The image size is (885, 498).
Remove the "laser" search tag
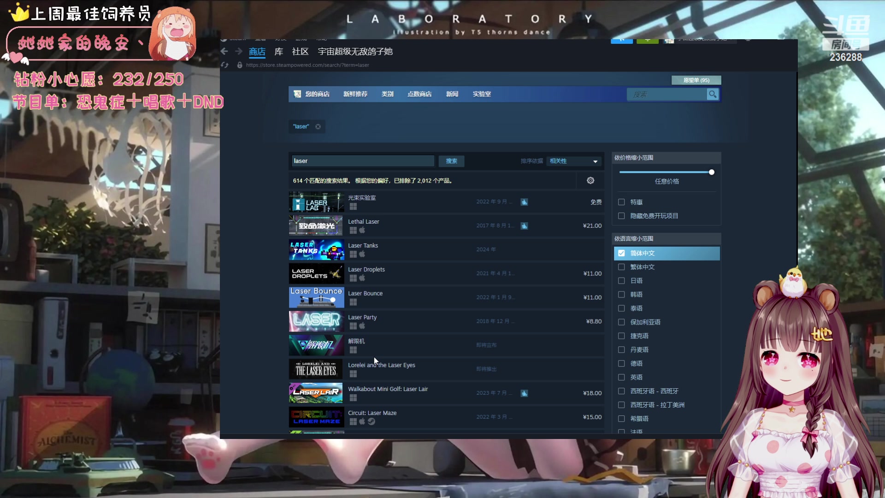tap(318, 127)
